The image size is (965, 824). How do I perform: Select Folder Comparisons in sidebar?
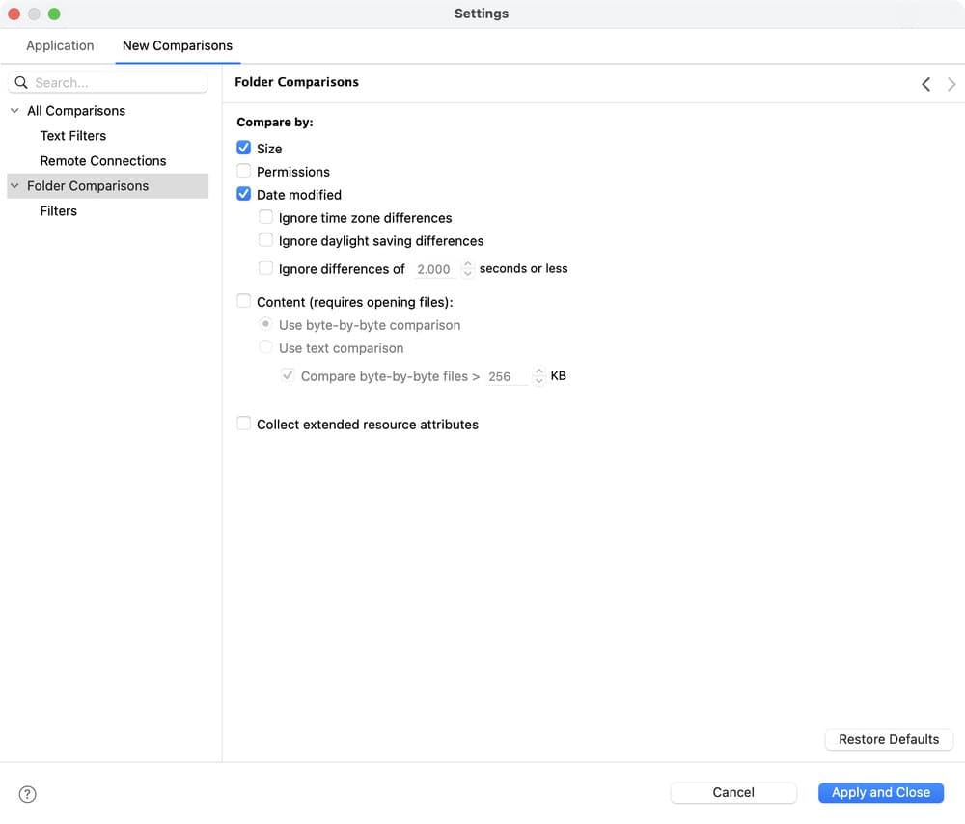pyautogui.click(x=108, y=186)
